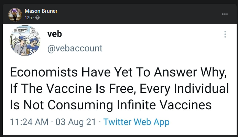The height and width of the screenshot is (137, 238).
Task: Open Mason Bruner's name link
Action: coord(41,11)
